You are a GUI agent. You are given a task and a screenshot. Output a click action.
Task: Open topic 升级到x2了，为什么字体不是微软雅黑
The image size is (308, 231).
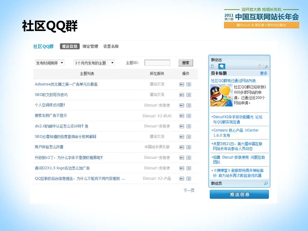(69, 158)
